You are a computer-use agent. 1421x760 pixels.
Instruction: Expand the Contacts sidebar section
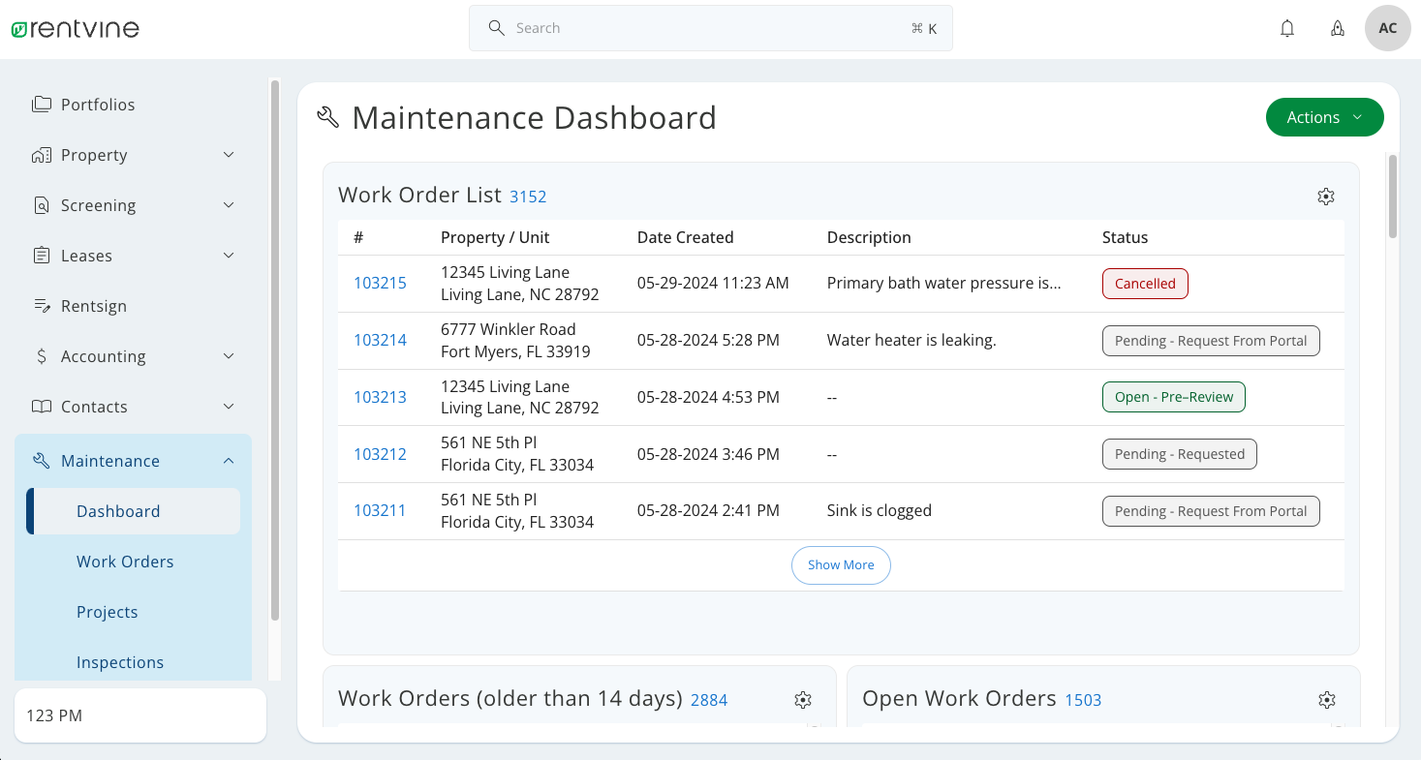pyautogui.click(x=229, y=406)
